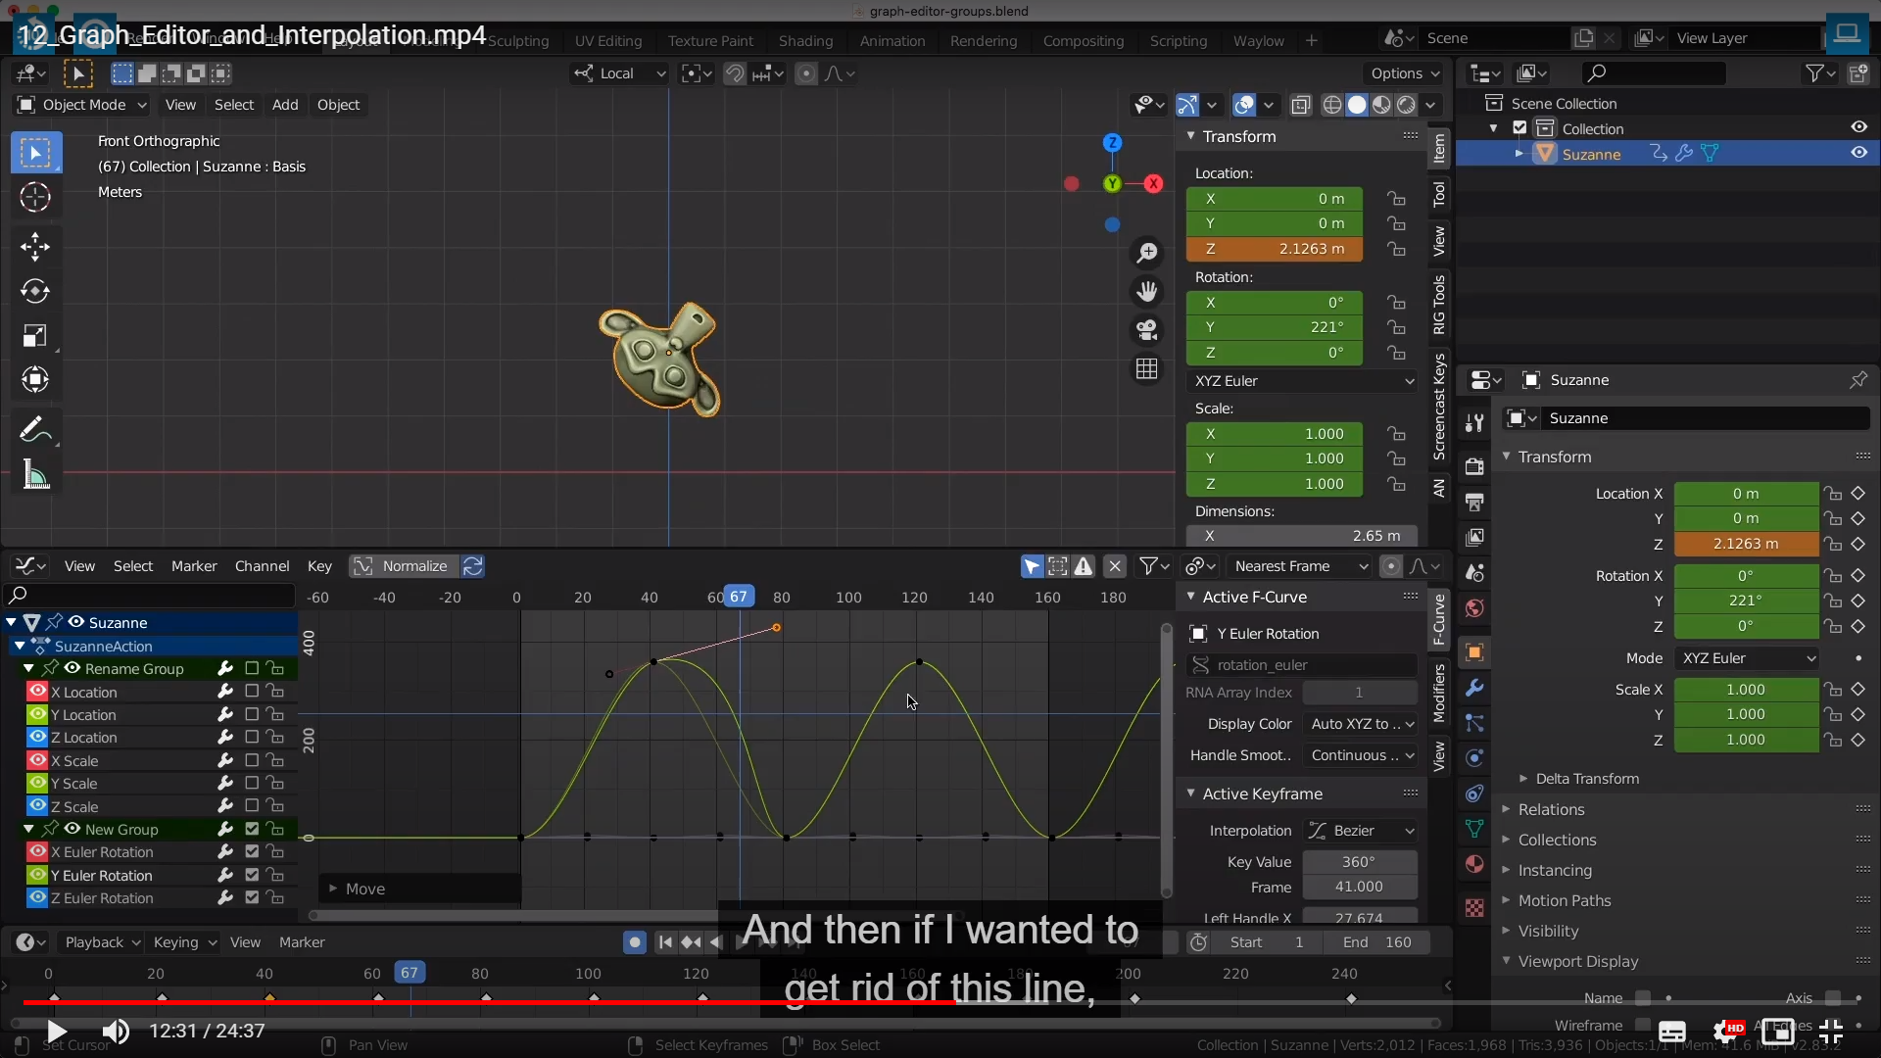Select the Measure ruler tool
Image resolution: width=1881 pixels, height=1058 pixels.
[x=35, y=476]
